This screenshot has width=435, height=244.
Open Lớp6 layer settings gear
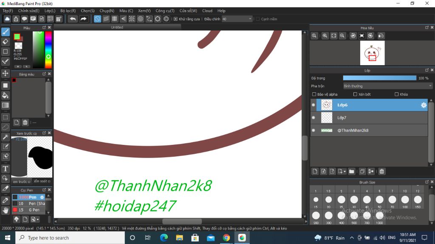click(x=424, y=105)
